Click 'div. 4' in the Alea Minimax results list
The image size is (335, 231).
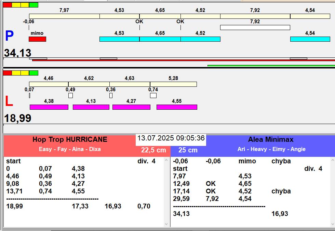[313, 169]
